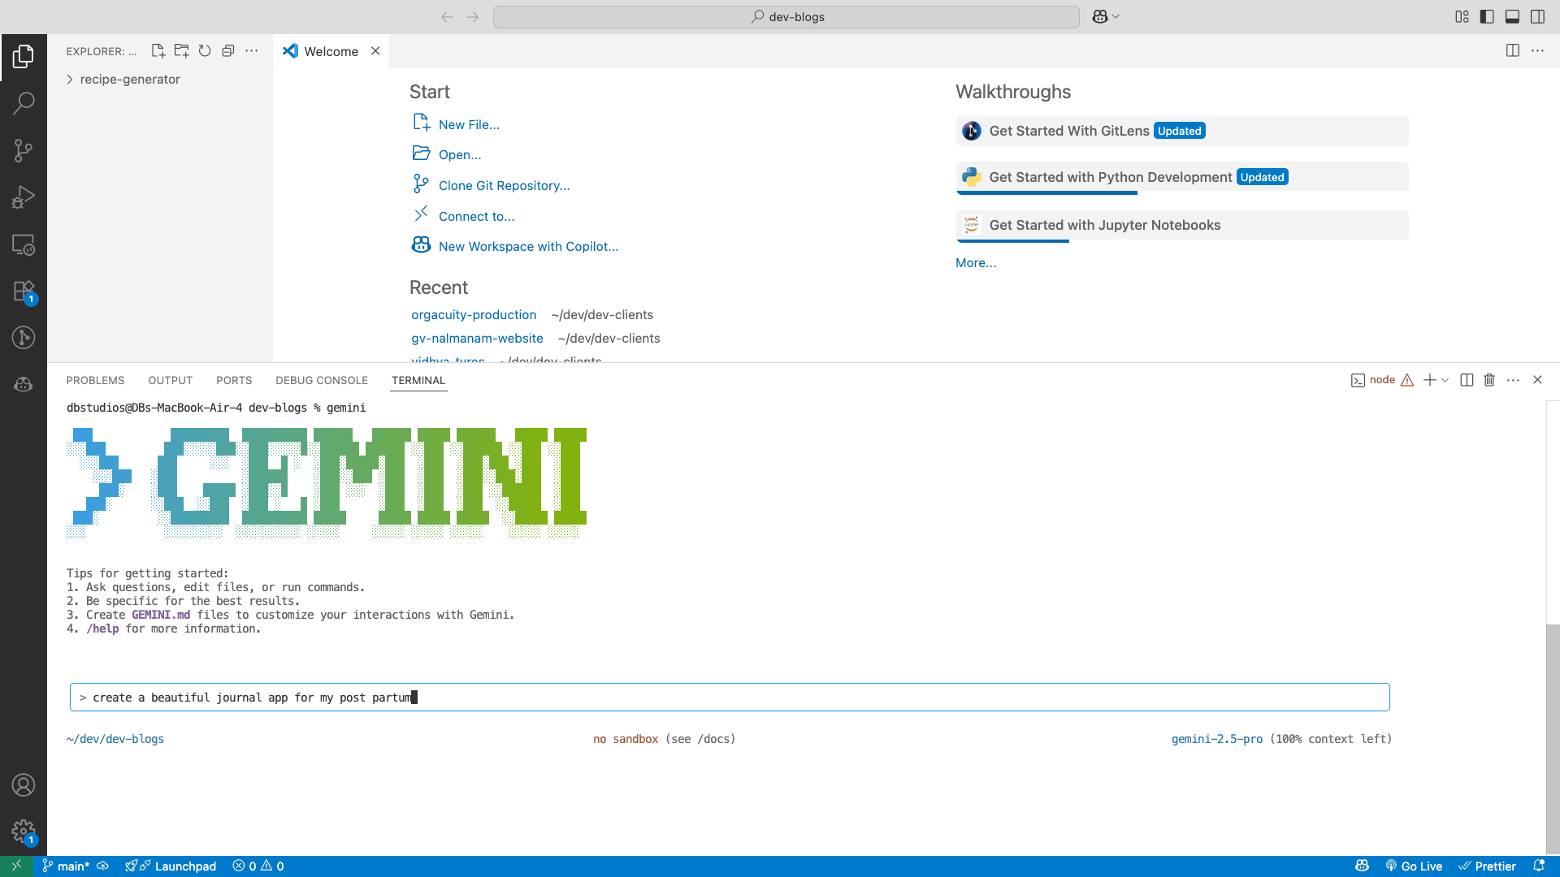
Task: Click New Workspace with Copilot... link
Action: tap(528, 246)
